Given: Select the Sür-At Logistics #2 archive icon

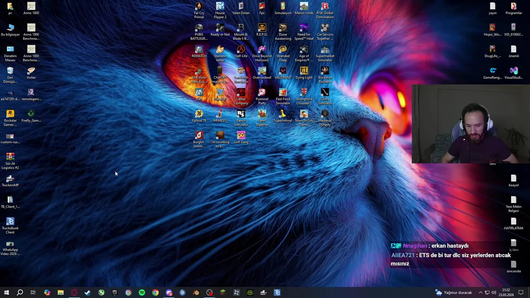Looking at the screenshot, I should point(10,161).
